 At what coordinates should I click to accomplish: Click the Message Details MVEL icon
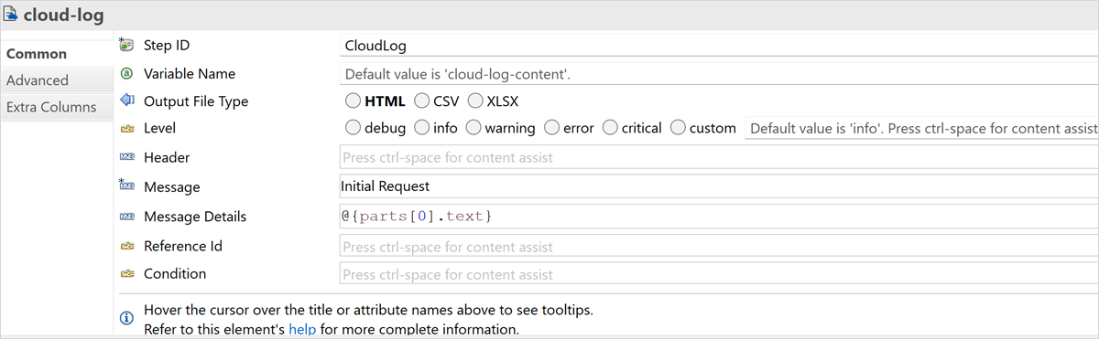127,217
